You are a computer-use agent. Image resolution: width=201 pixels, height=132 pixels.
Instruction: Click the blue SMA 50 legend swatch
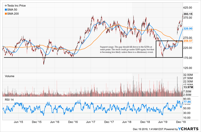coord(6,10)
